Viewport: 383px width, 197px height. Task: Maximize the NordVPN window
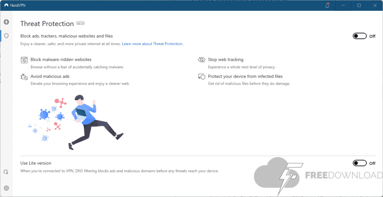tap(359, 5)
